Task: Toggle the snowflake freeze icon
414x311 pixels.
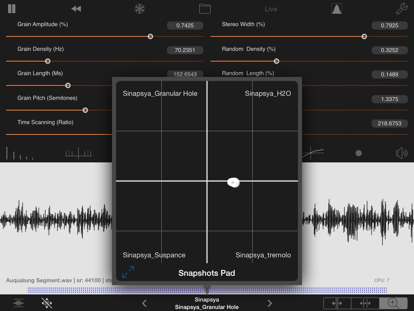Action: pos(139,9)
